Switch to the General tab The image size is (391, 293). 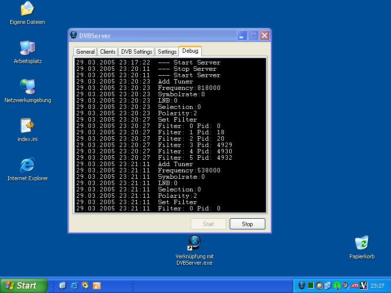point(85,52)
